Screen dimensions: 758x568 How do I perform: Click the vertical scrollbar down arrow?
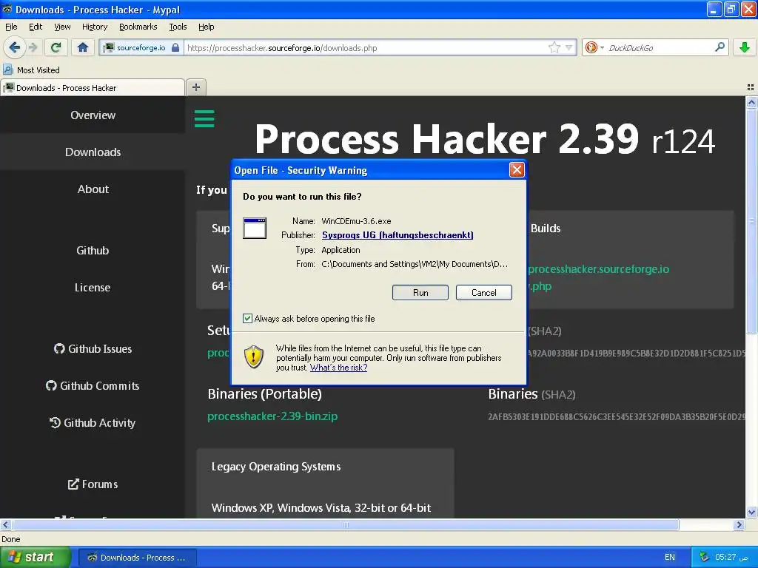click(751, 513)
